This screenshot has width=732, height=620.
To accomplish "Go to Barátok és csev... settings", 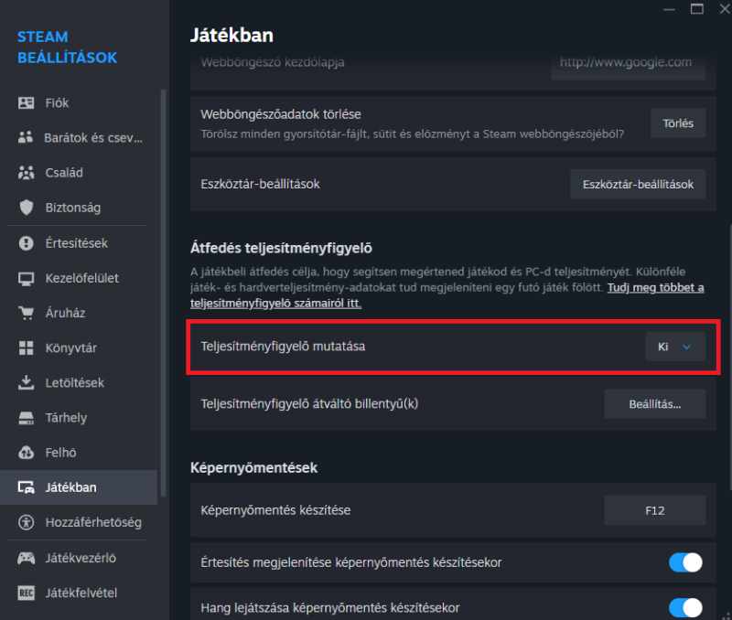I will 79,137.
